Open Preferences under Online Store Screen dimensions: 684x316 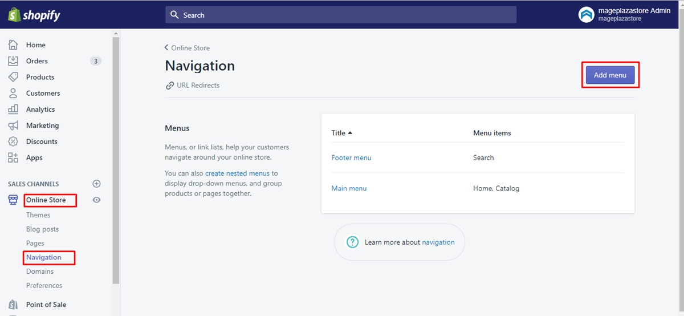(44, 286)
